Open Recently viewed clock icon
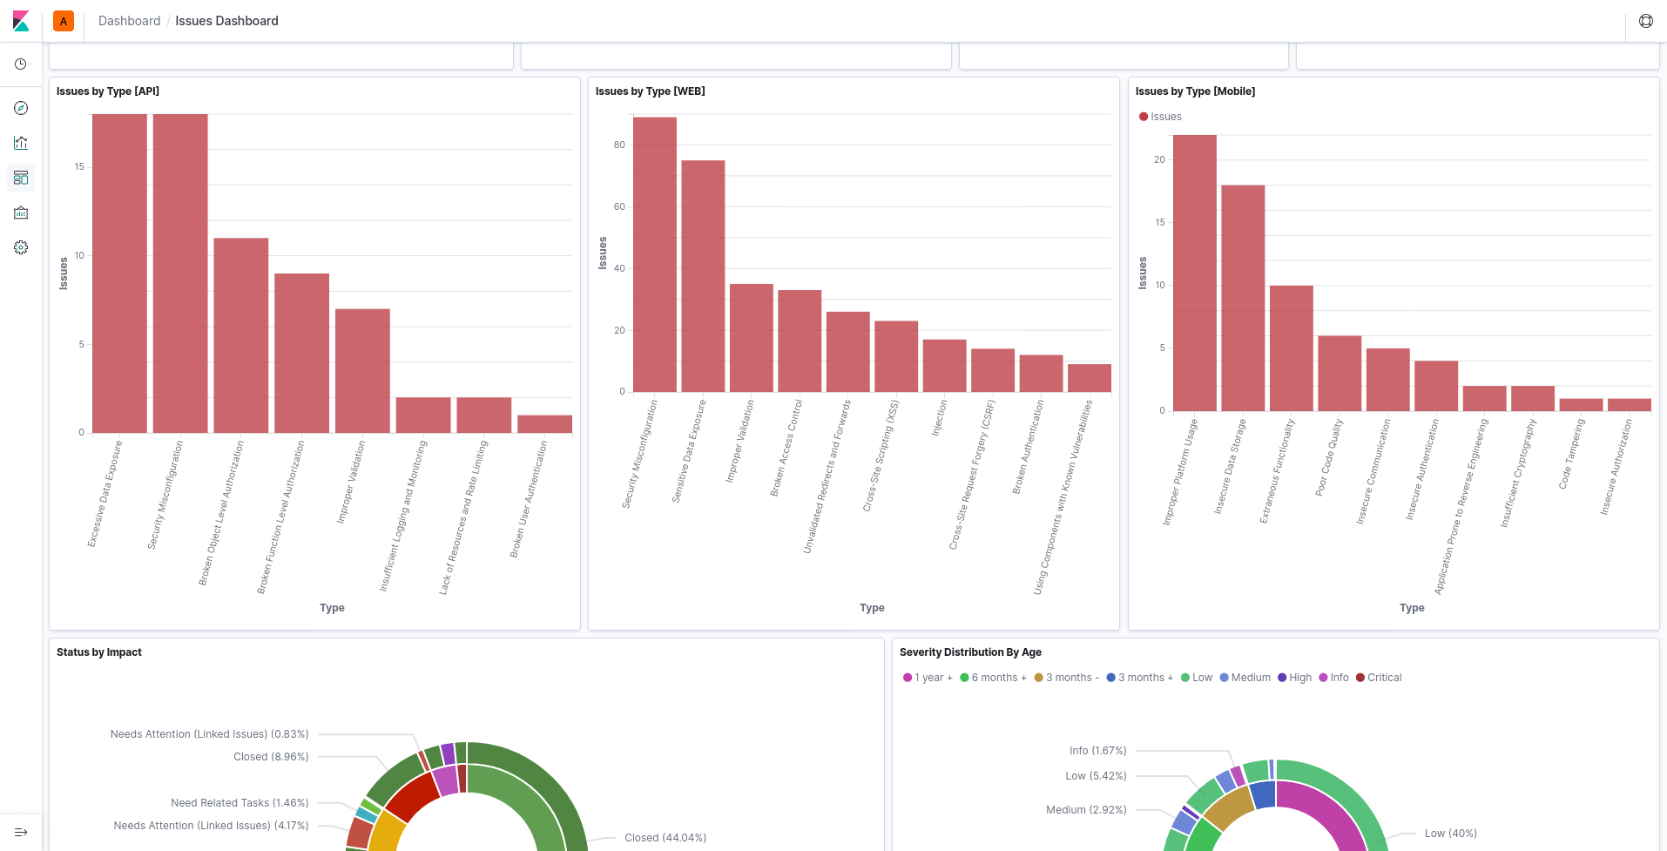Image resolution: width=1667 pixels, height=851 pixels. pyautogui.click(x=21, y=64)
